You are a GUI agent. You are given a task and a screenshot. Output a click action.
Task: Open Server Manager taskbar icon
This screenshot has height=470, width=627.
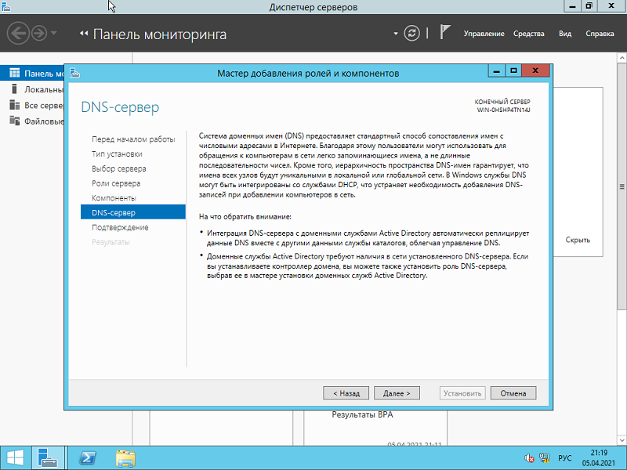(48, 458)
